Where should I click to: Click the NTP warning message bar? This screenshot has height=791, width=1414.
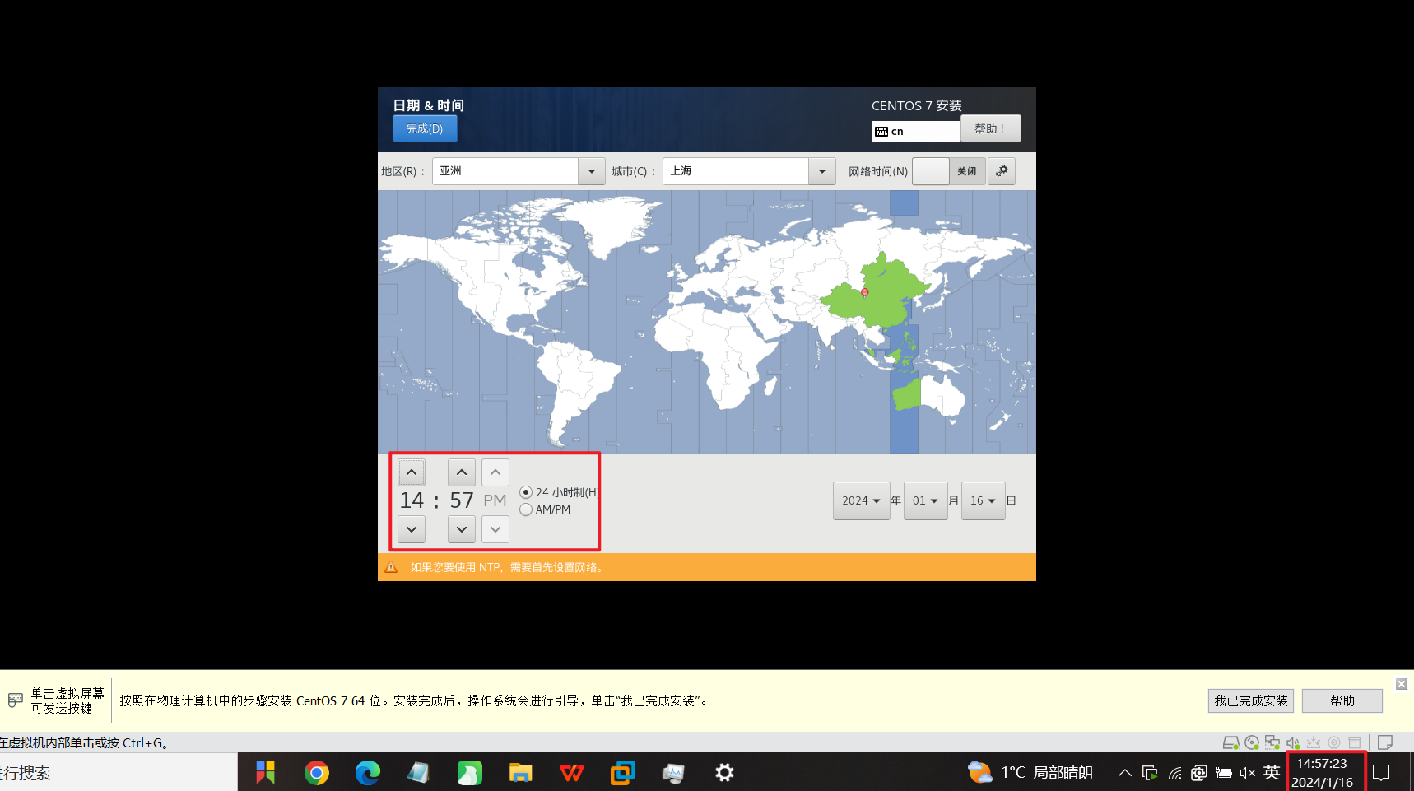tap(707, 567)
